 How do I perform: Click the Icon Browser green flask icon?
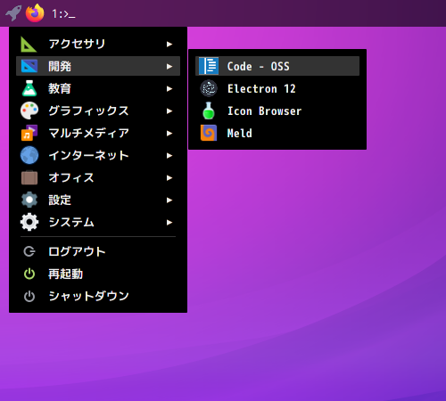(209, 110)
